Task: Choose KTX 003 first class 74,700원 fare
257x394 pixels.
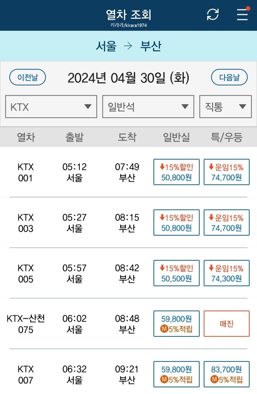Action: pos(226,222)
